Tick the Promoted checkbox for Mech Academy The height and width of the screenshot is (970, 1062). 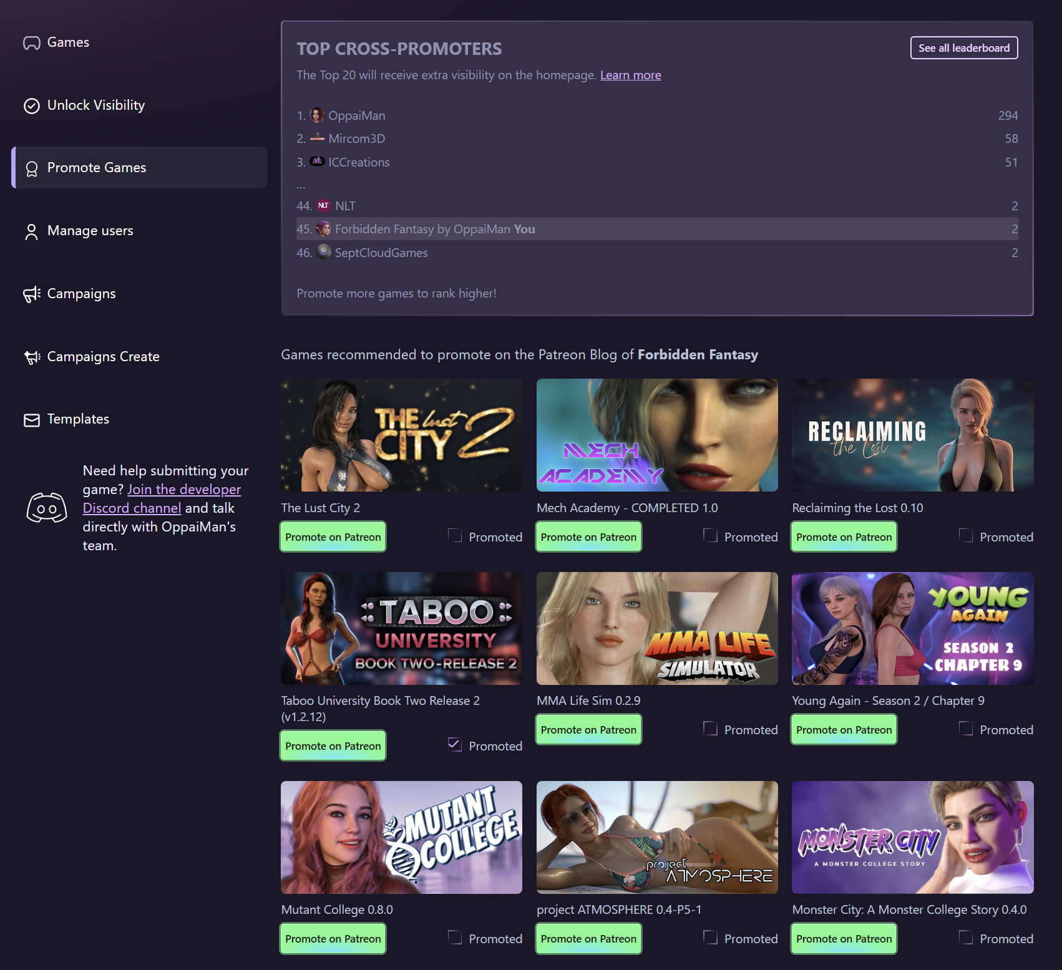(710, 535)
